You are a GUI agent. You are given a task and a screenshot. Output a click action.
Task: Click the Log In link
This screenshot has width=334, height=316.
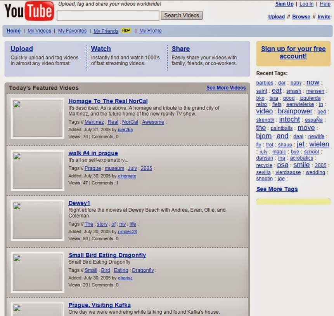[306, 4]
